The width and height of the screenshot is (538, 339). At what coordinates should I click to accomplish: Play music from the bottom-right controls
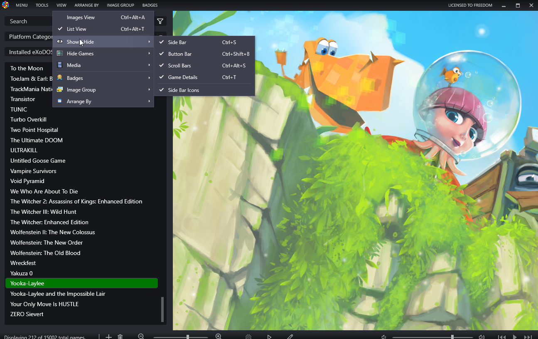point(515,337)
